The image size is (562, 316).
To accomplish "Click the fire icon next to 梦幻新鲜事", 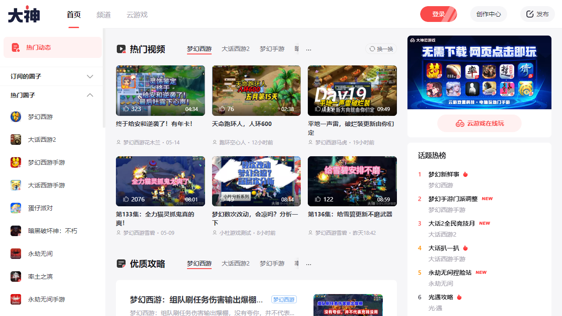I will (x=465, y=174).
